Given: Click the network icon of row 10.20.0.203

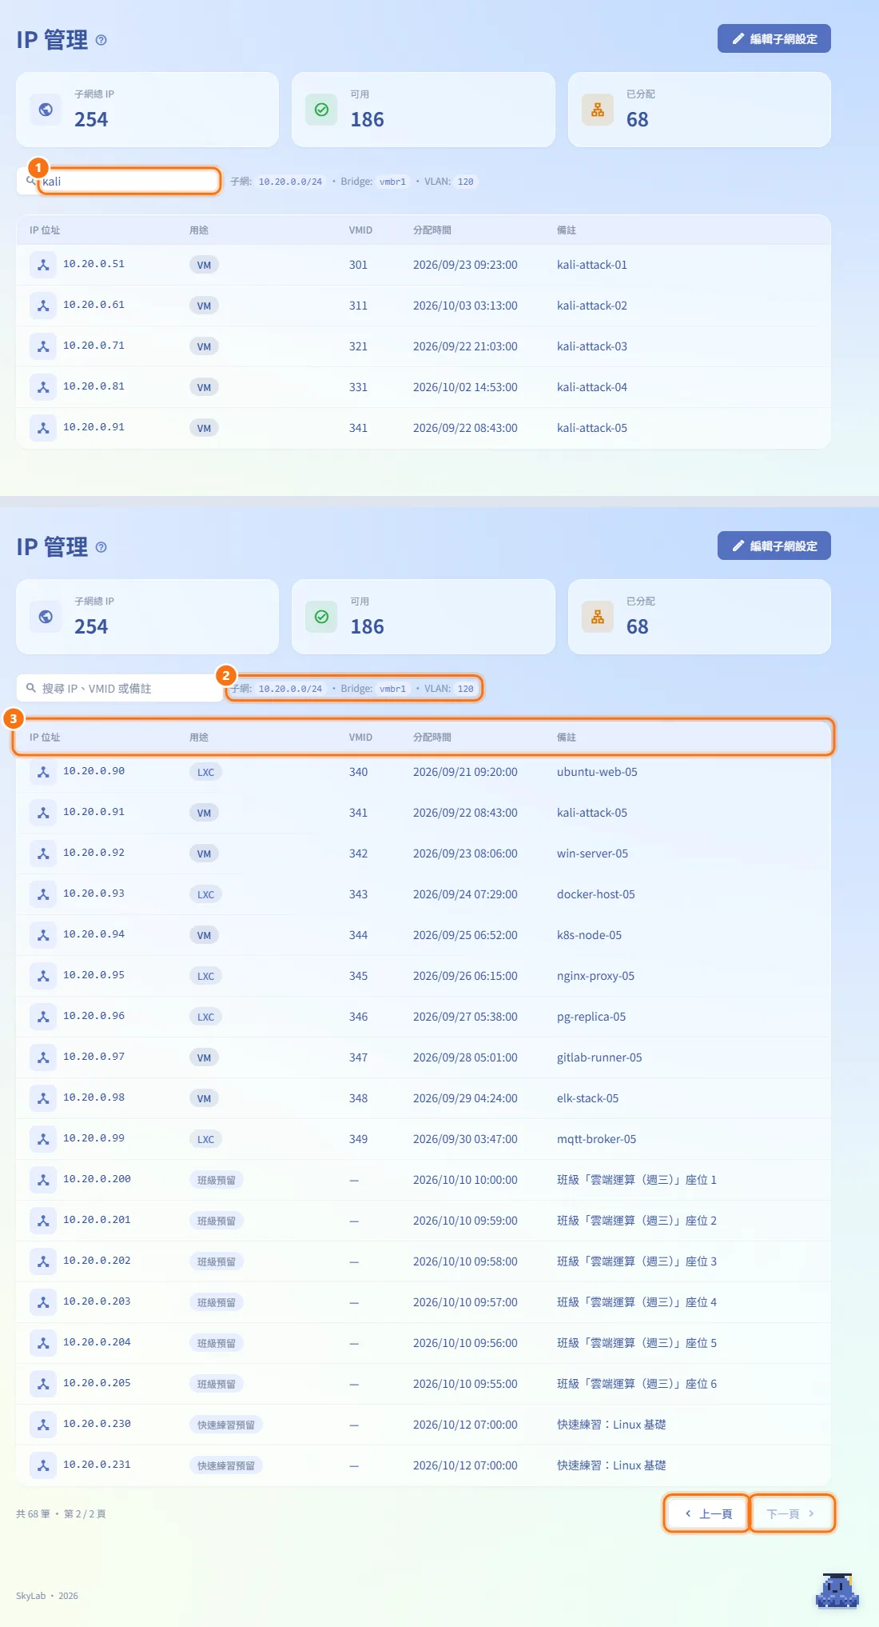Looking at the screenshot, I should pyautogui.click(x=43, y=1302).
